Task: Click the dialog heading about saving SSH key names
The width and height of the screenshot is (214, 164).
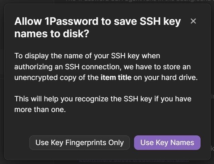Action: (98, 27)
